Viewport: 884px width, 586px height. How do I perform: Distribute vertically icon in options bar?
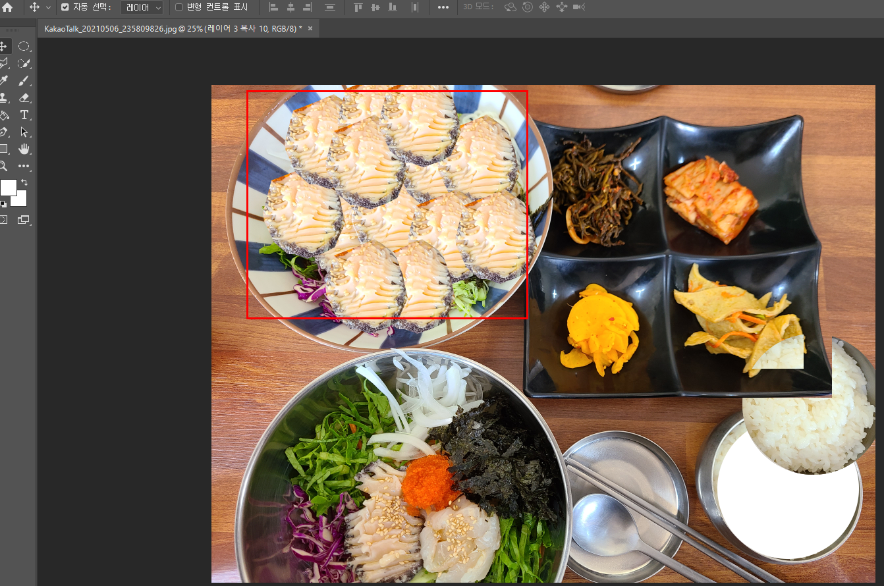click(x=330, y=7)
